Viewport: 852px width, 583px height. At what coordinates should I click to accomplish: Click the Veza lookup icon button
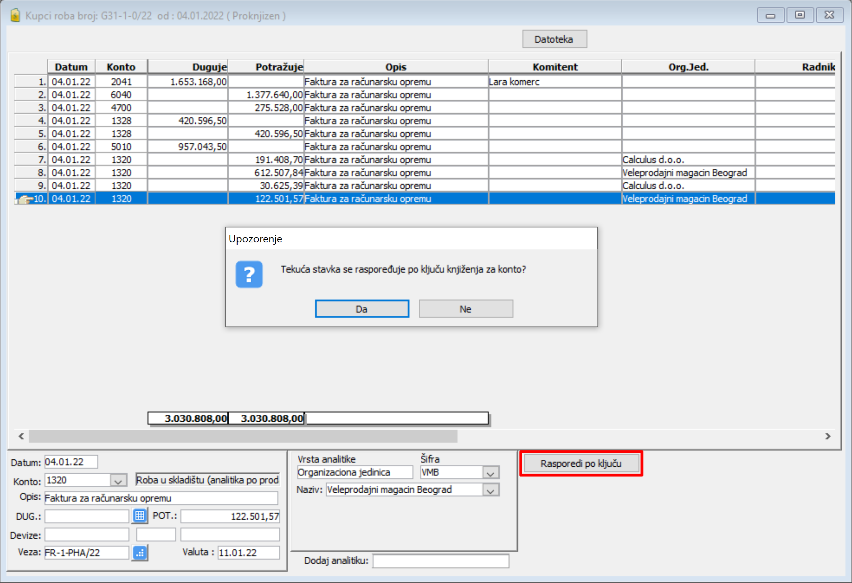tap(139, 553)
